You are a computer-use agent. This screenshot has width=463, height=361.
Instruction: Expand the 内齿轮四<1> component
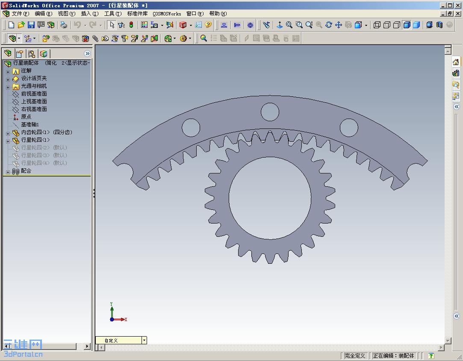pos(8,133)
